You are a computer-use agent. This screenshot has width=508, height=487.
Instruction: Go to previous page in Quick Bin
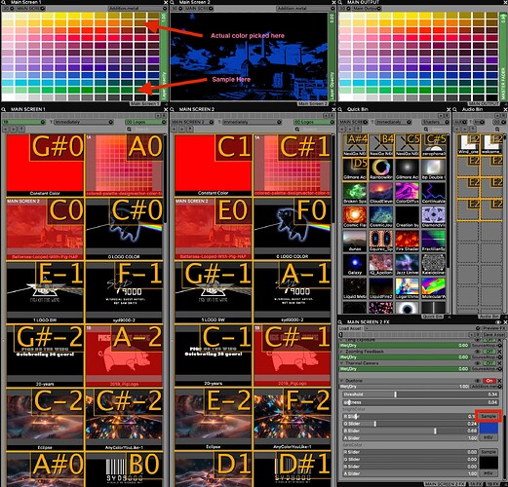click(x=342, y=130)
